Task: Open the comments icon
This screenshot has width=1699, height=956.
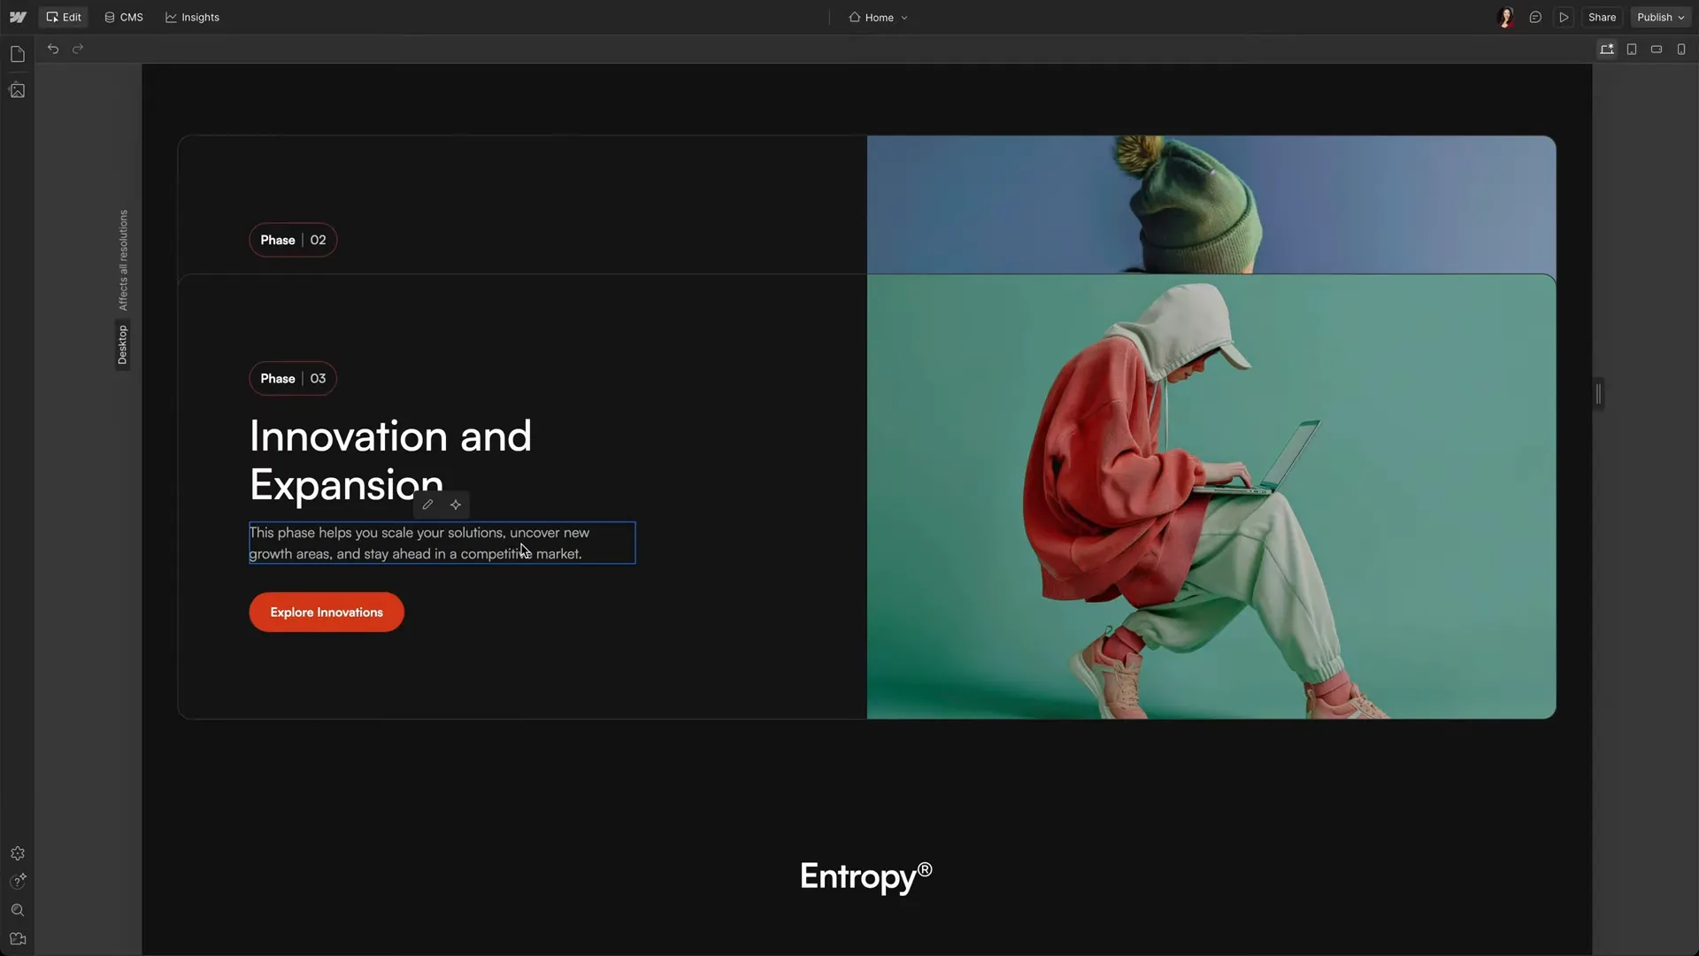Action: [1535, 17]
